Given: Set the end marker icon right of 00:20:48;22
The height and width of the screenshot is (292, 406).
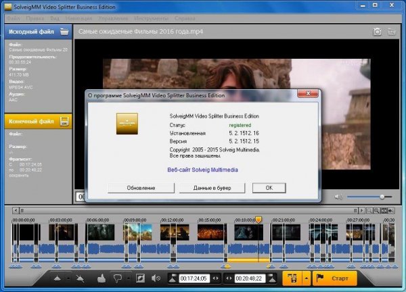Looking at the screenshot, I should point(272,278).
